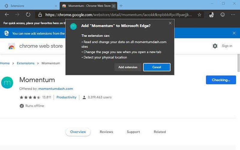Click the forward navigation arrow
Viewport: 240px width, 150px height.
click(x=17, y=15)
